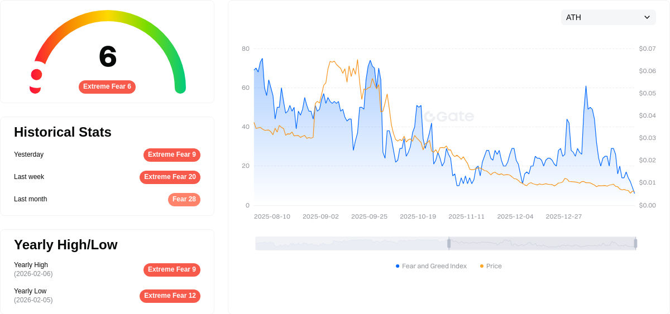
Task: Click the right range slider handle
Action: pos(635,243)
